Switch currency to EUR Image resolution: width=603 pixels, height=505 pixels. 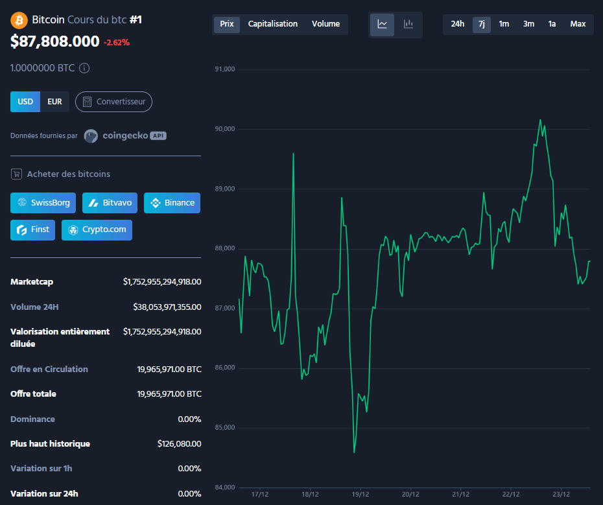(x=54, y=102)
